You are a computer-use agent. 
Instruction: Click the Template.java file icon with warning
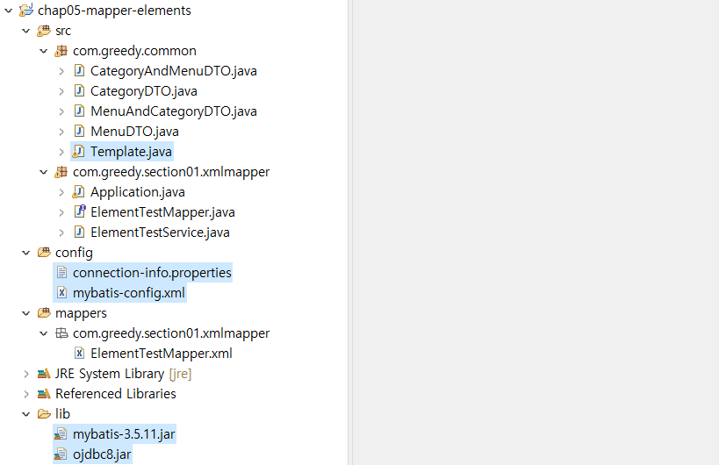tap(78, 152)
